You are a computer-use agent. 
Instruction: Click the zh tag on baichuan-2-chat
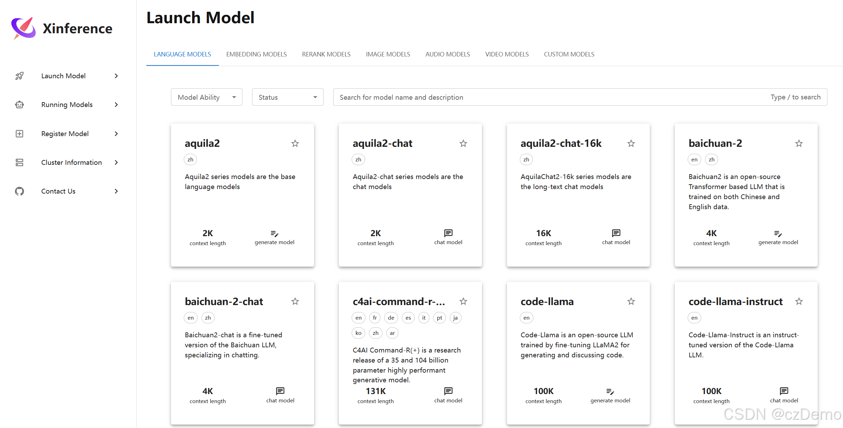[208, 318]
